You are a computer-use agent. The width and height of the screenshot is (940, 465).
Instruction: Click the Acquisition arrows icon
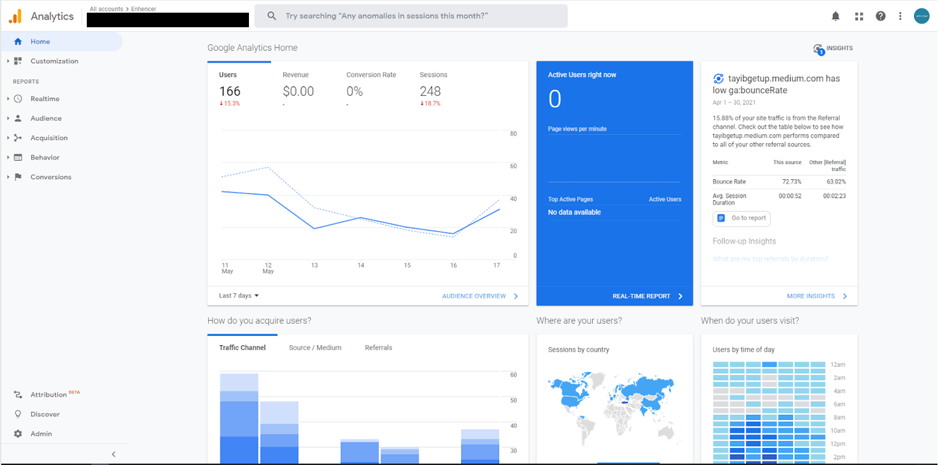pyautogui.click(x=18, y=138)
